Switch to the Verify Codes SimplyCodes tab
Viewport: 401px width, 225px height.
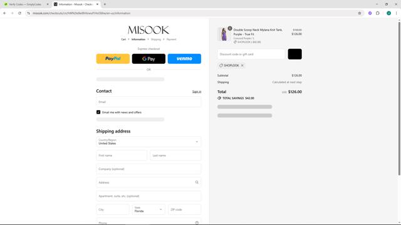pyautogui.click(x=26, y=4)
